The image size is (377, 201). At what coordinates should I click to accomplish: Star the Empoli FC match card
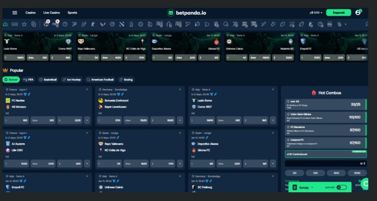[x=87, y=176]
